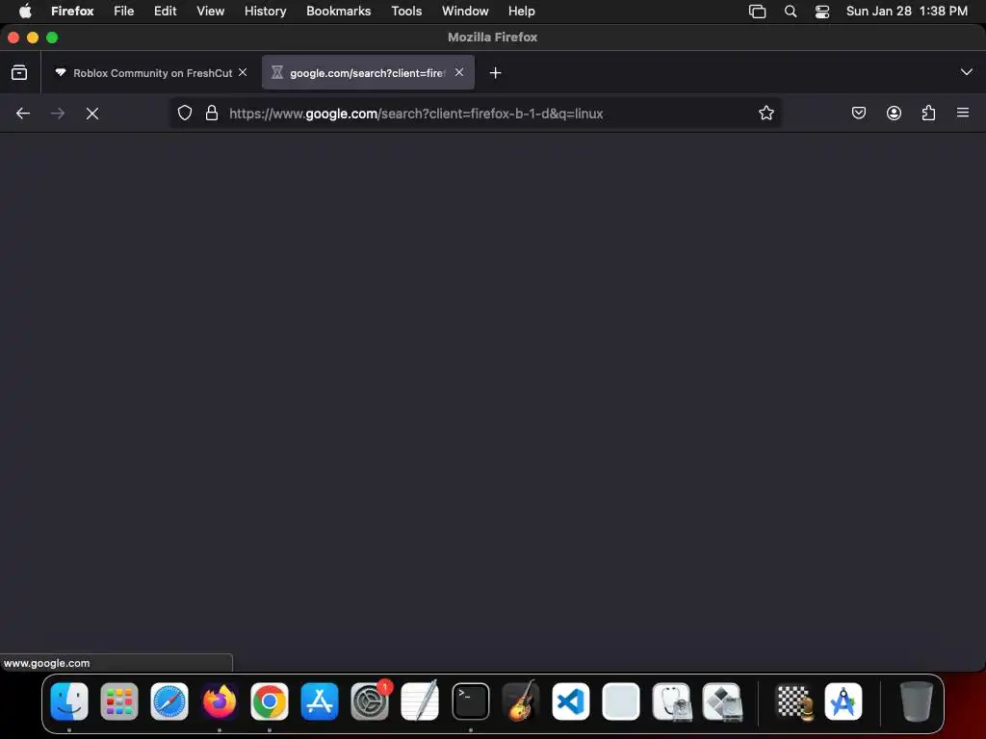Viewport: 986px width, 739px height.
Task: Open the Firefox application menu
Action: coord(72,12)
